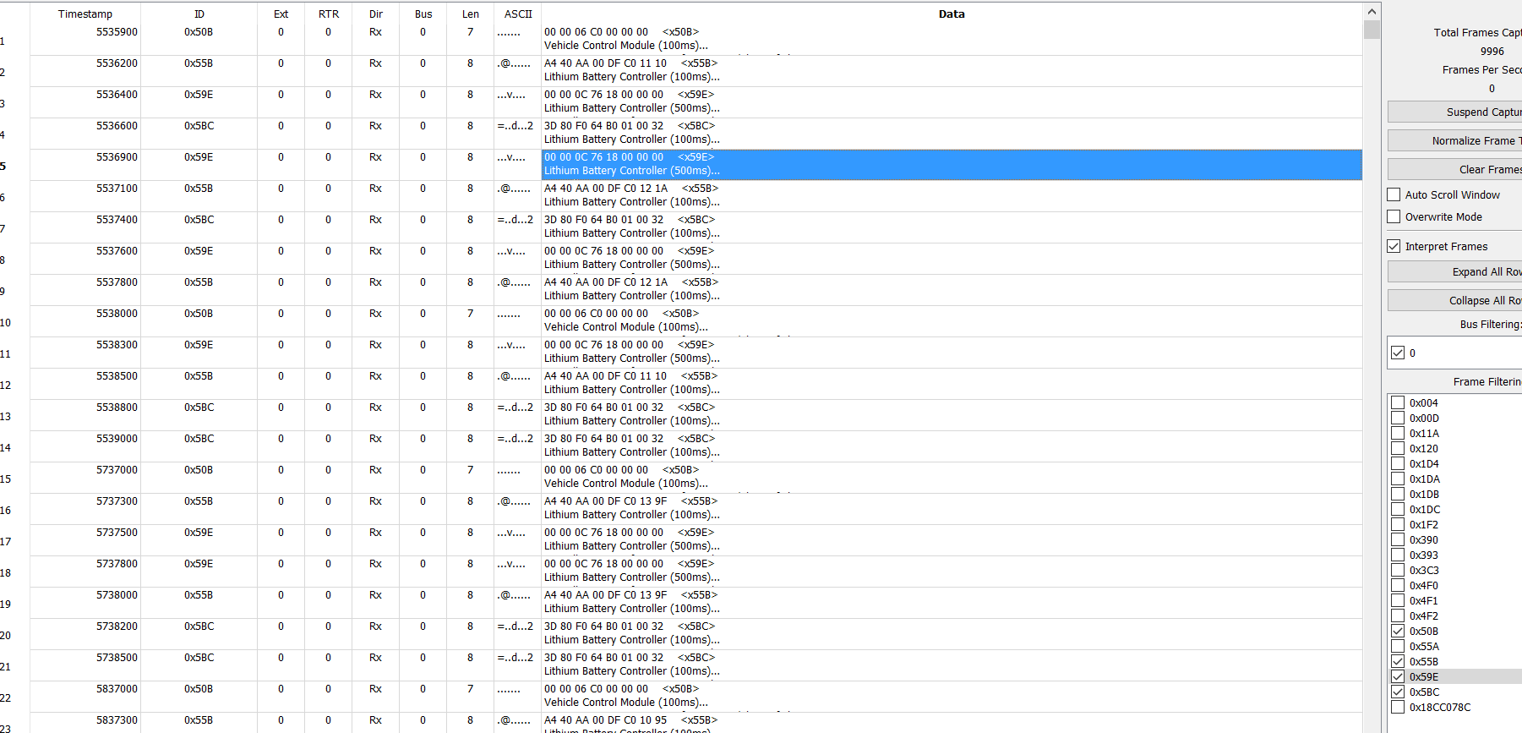Click the Data column header

[951, 14]
